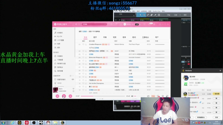The image size is (223, 125).
Task: Open user account dropdown arrow next to VIP
Action: 140,24
